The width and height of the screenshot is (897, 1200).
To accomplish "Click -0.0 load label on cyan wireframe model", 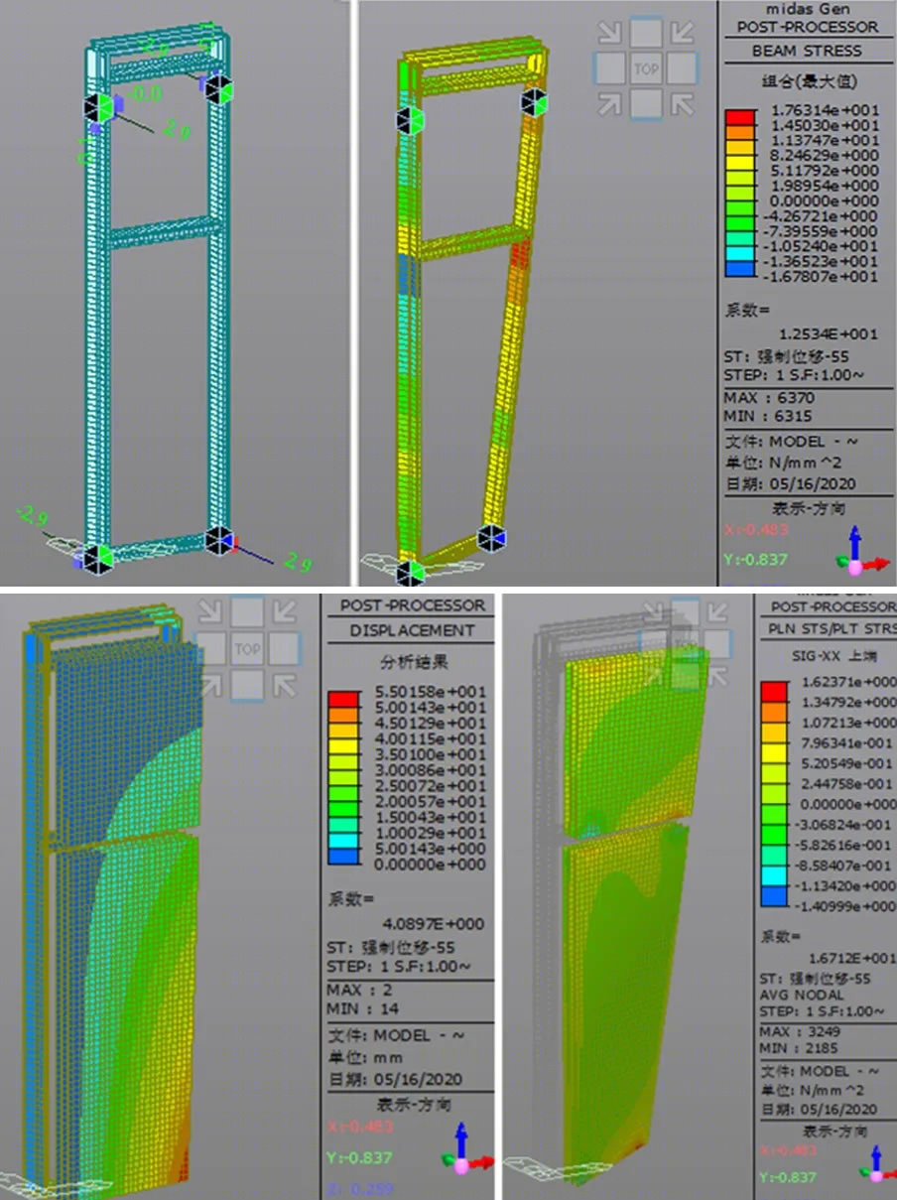I will point(144,94).
